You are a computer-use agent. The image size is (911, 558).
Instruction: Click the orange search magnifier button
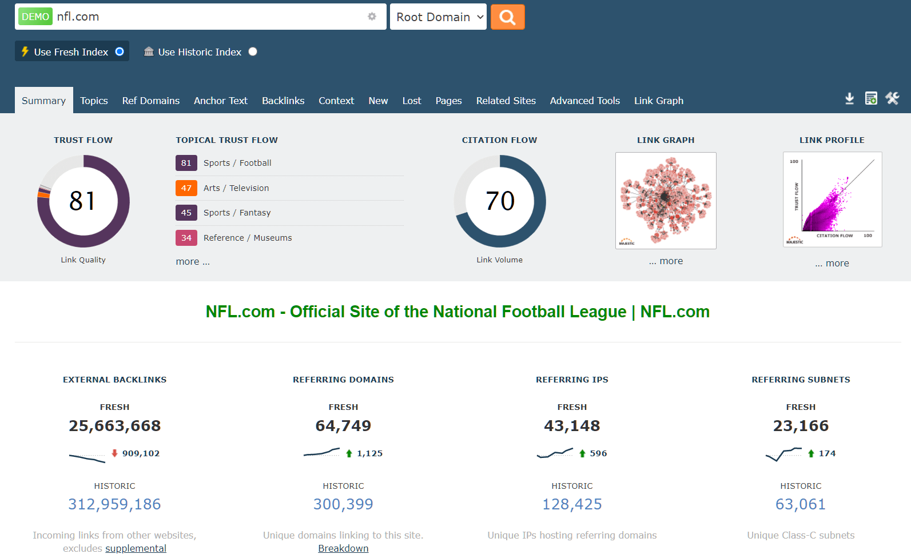tap(507, 17)
